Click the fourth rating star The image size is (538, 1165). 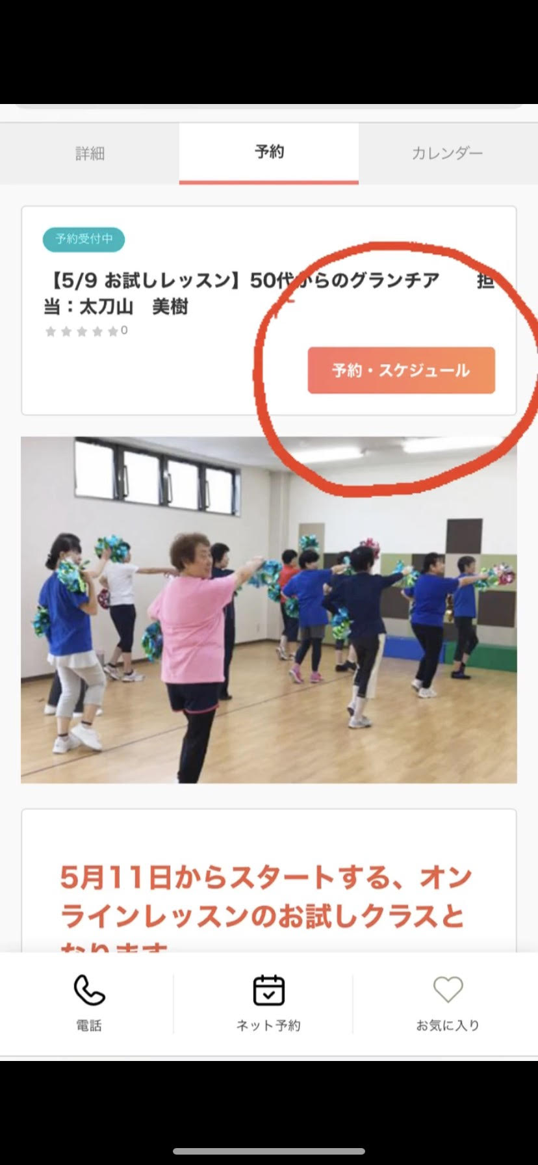coord(97,332)
